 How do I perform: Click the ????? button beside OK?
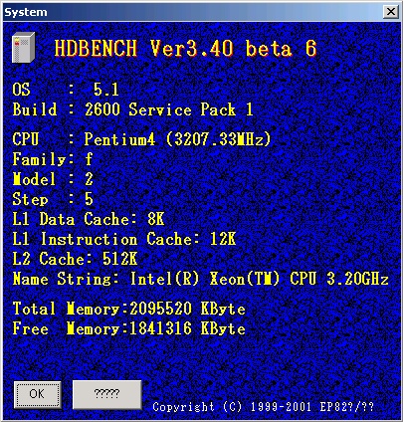[106, 394]
